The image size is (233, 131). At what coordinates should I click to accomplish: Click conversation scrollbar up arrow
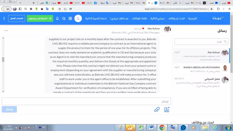[3, 38]
